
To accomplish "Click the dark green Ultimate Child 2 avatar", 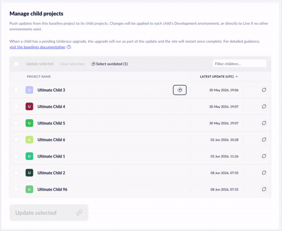I will [29, 173].
